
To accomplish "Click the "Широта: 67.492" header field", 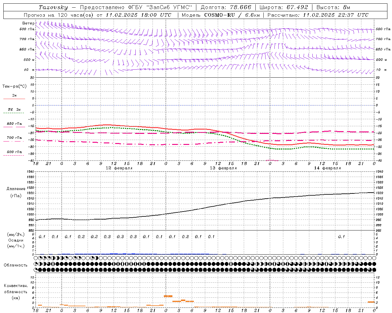I will 284,7.
